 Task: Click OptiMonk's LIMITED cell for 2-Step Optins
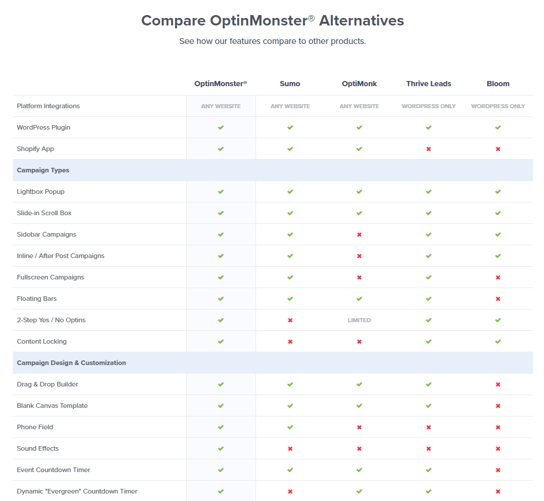pyautogui.click(x=359, y=320)
